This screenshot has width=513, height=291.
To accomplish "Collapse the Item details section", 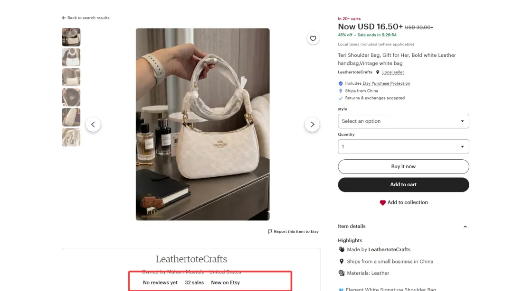I will click(465, 227).
